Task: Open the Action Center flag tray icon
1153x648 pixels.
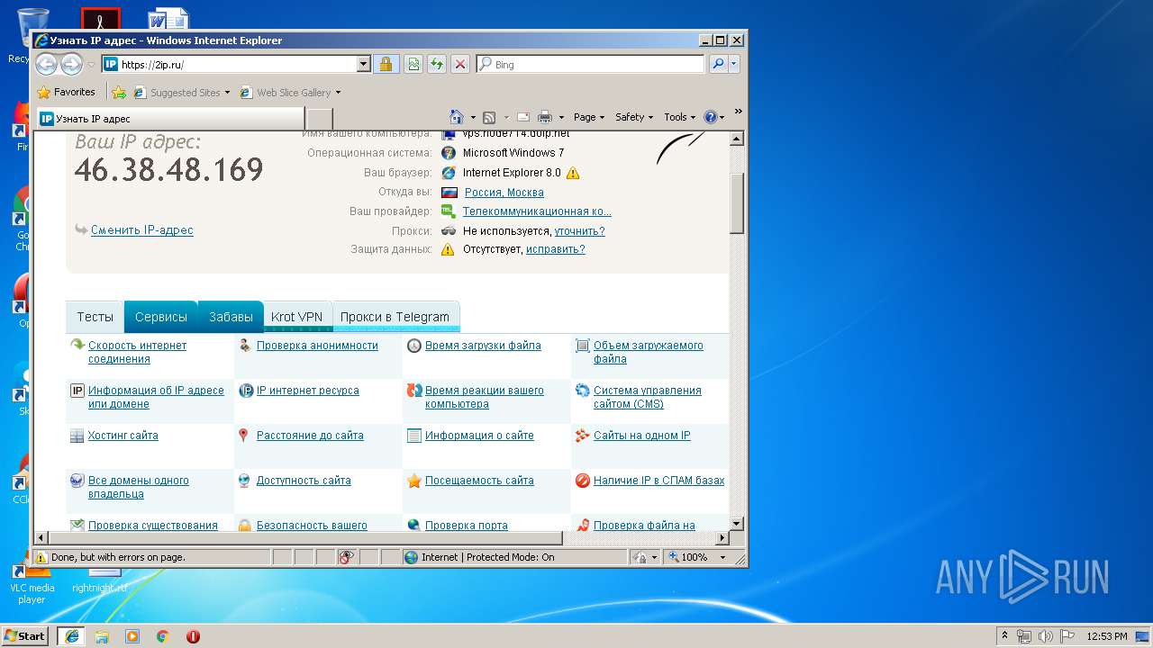Action: click(1067, 635)
